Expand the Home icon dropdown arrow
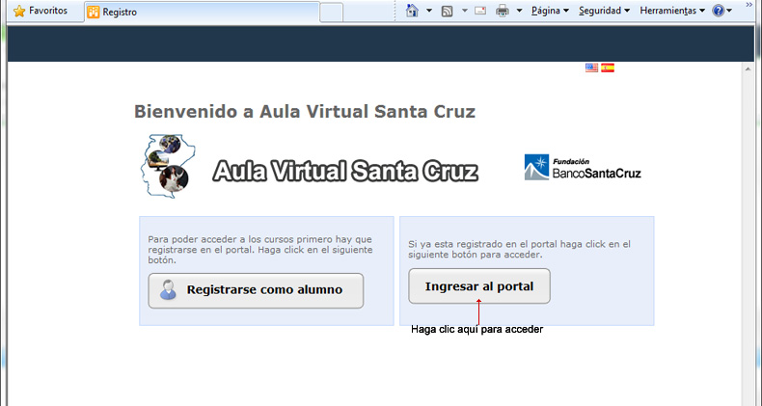762x406 pixels. tap(429, 11)
